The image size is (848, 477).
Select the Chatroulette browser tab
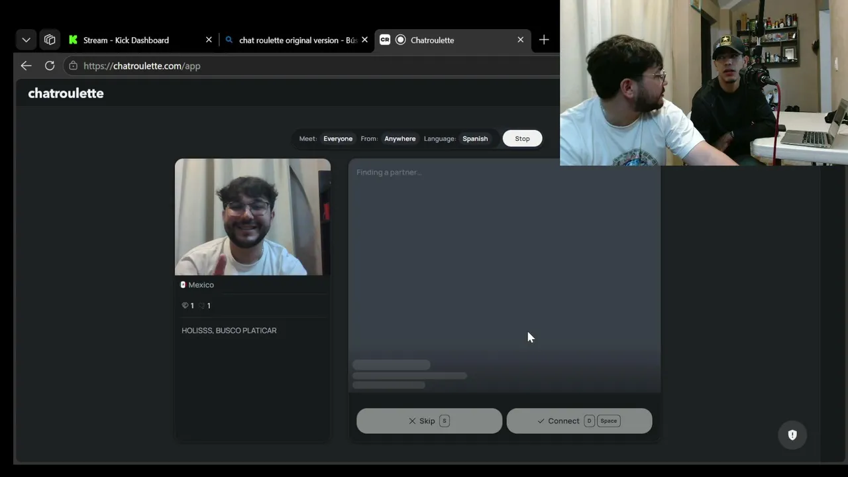click(x=453, y=40)
